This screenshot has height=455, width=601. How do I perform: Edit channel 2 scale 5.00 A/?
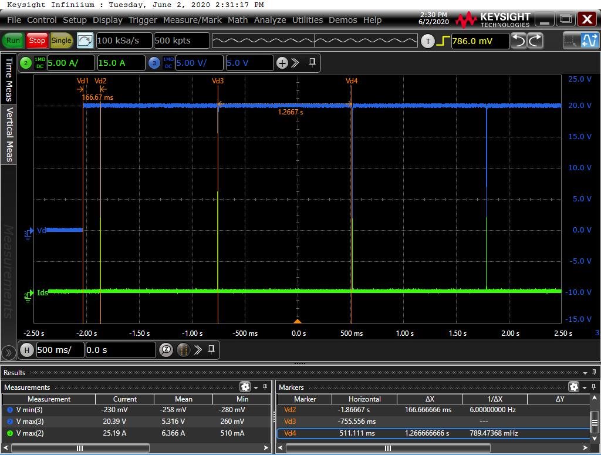point(70,63)
